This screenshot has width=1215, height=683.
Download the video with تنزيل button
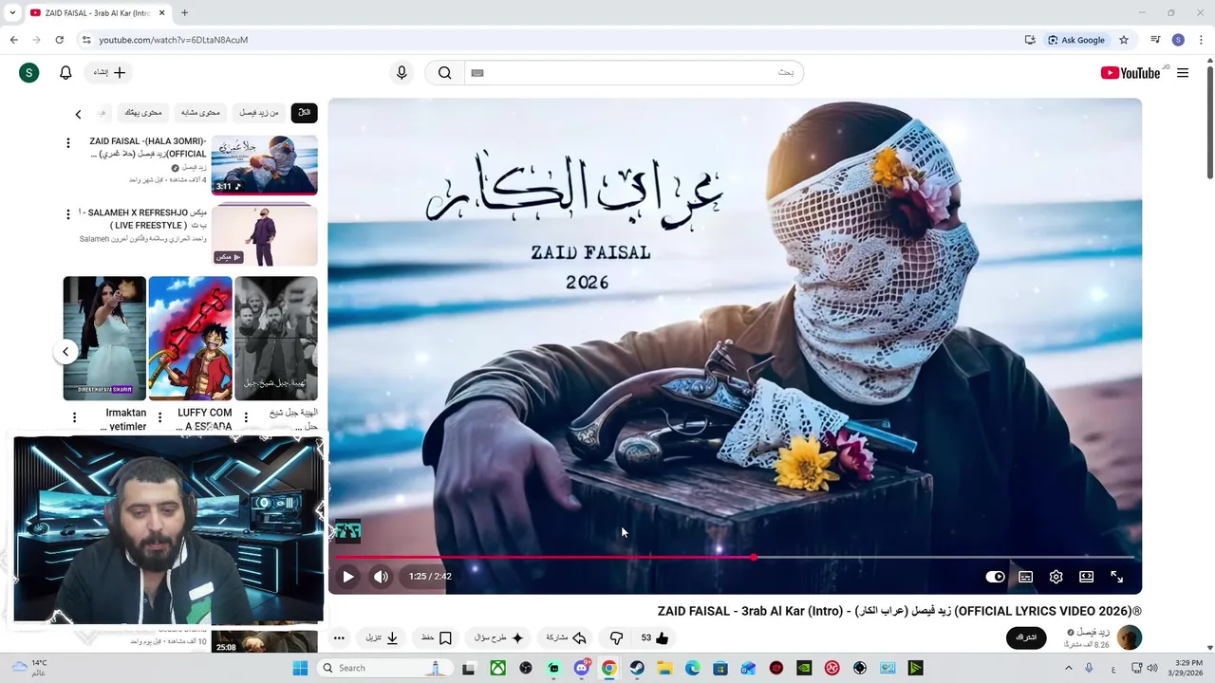[383, 637]
